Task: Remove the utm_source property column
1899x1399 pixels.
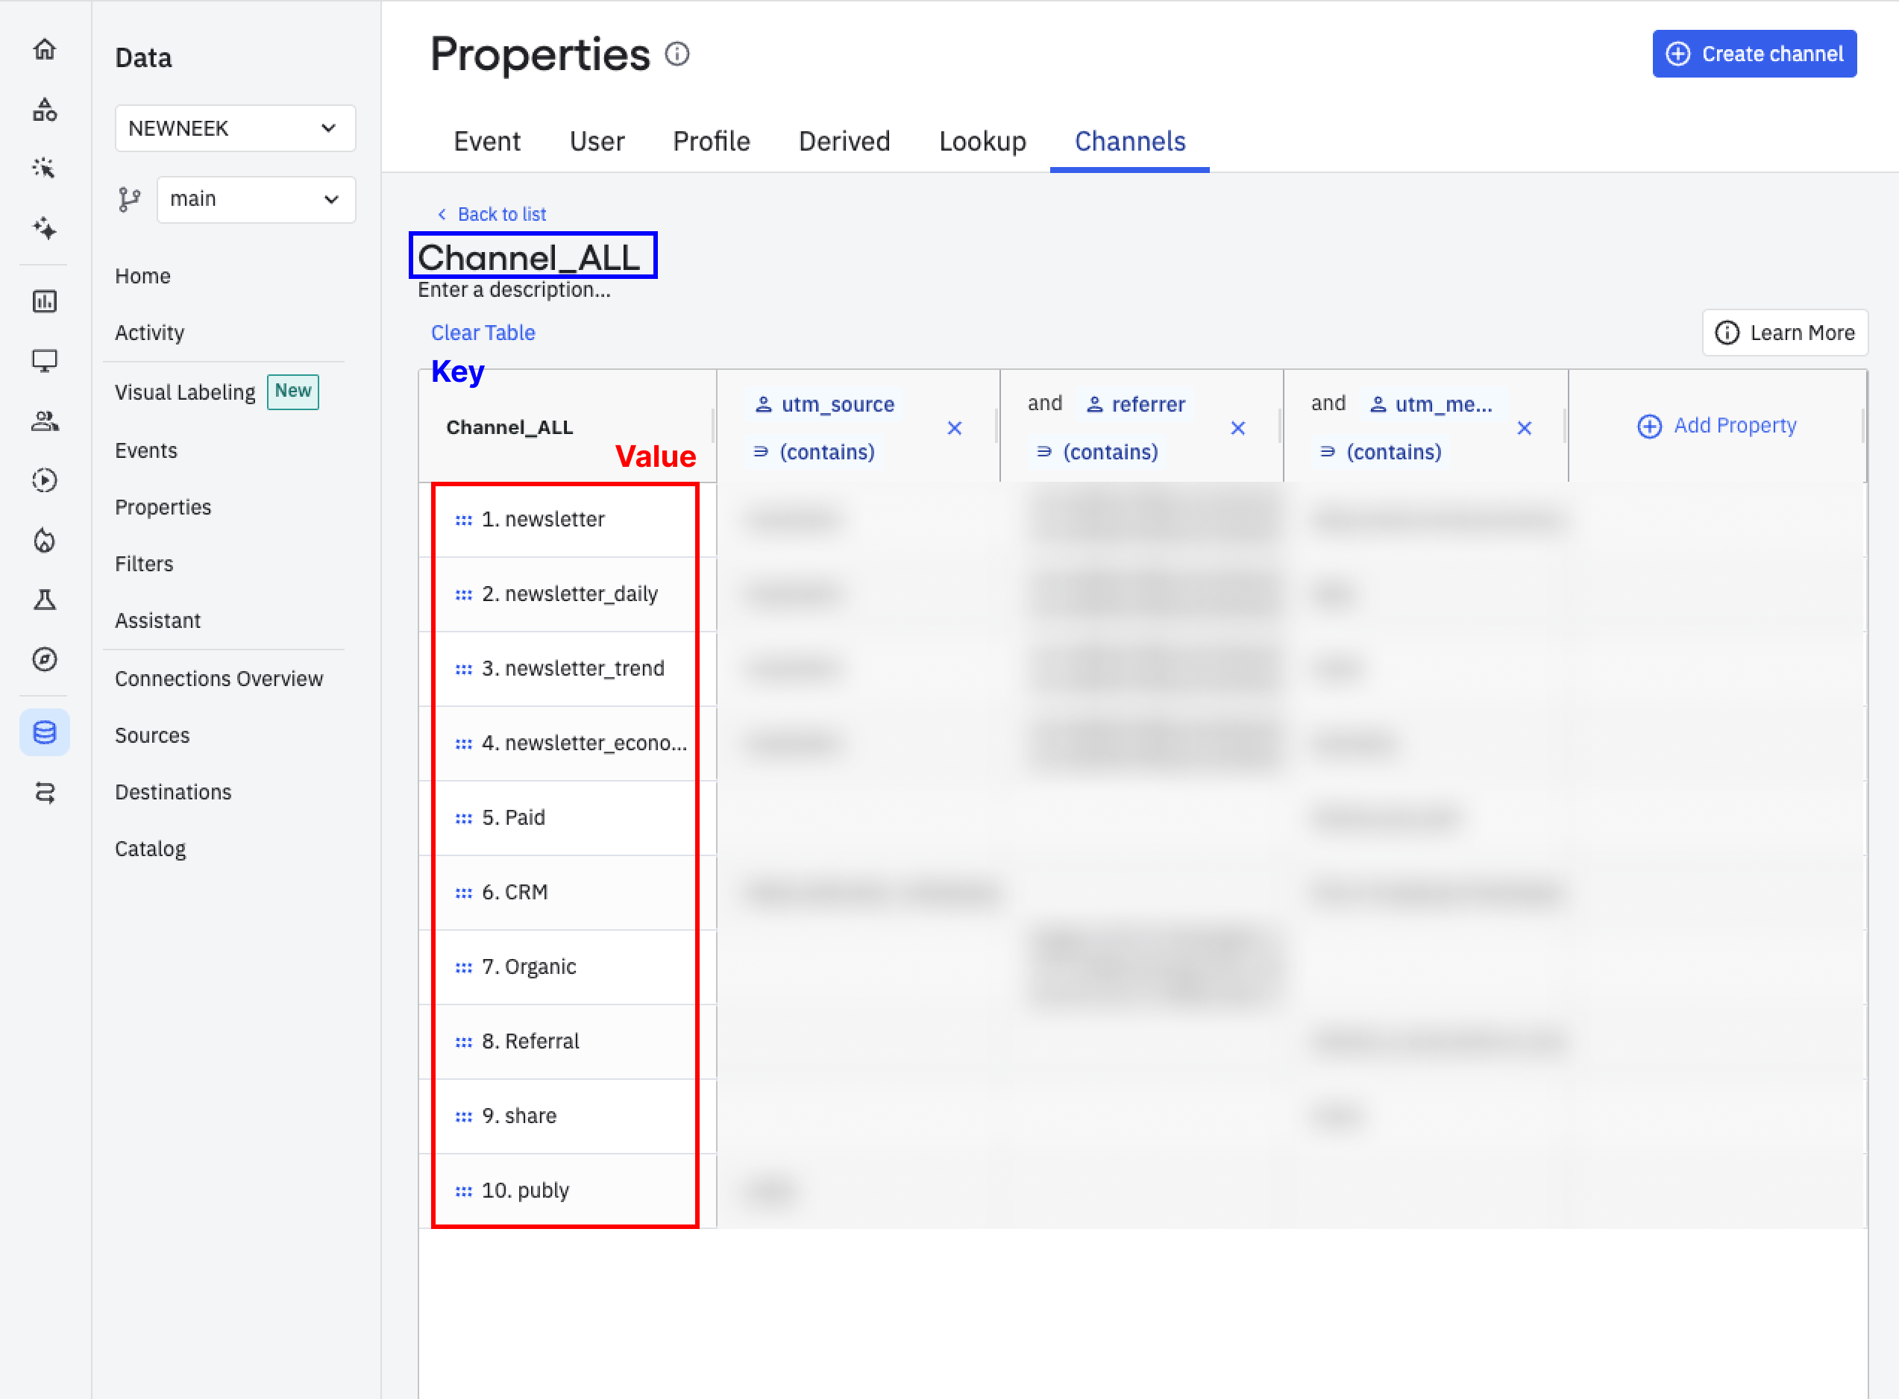Action: tap(955, 429)
